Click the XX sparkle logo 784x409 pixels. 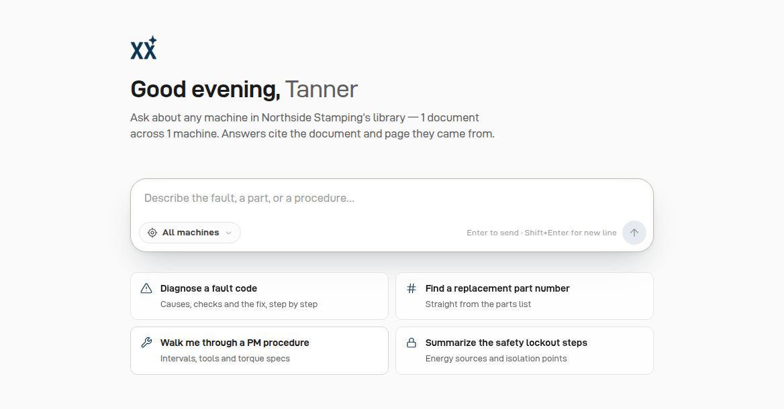click(x=144, y=48)
